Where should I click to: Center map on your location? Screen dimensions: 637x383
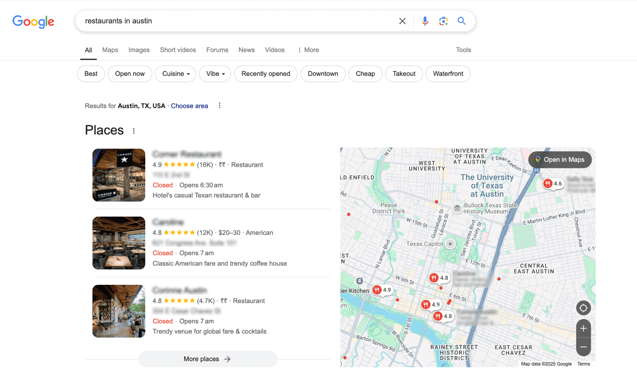click(583, 308)
